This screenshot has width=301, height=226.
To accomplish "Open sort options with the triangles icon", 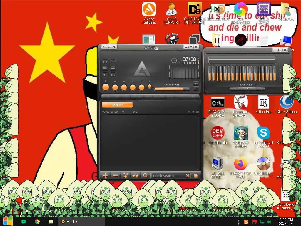I will [136, 175].
